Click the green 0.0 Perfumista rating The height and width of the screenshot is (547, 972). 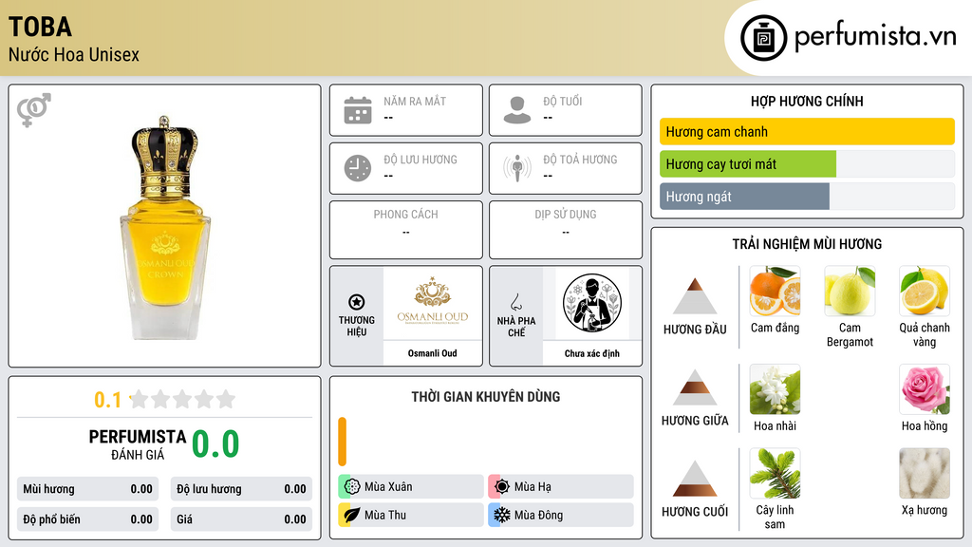pos(215,443)
